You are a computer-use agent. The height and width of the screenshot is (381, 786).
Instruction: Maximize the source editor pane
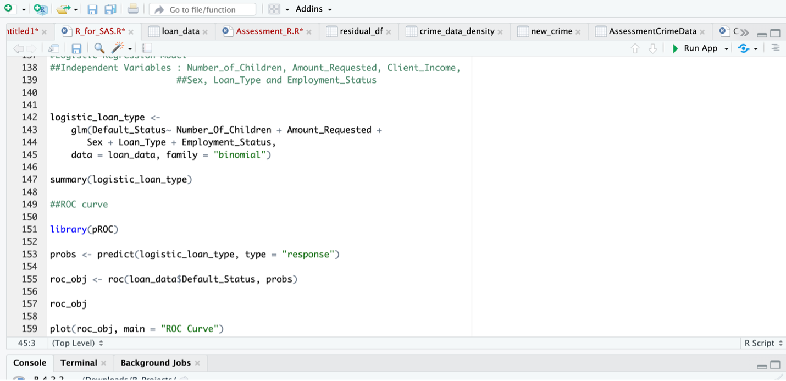coord(775,33)
